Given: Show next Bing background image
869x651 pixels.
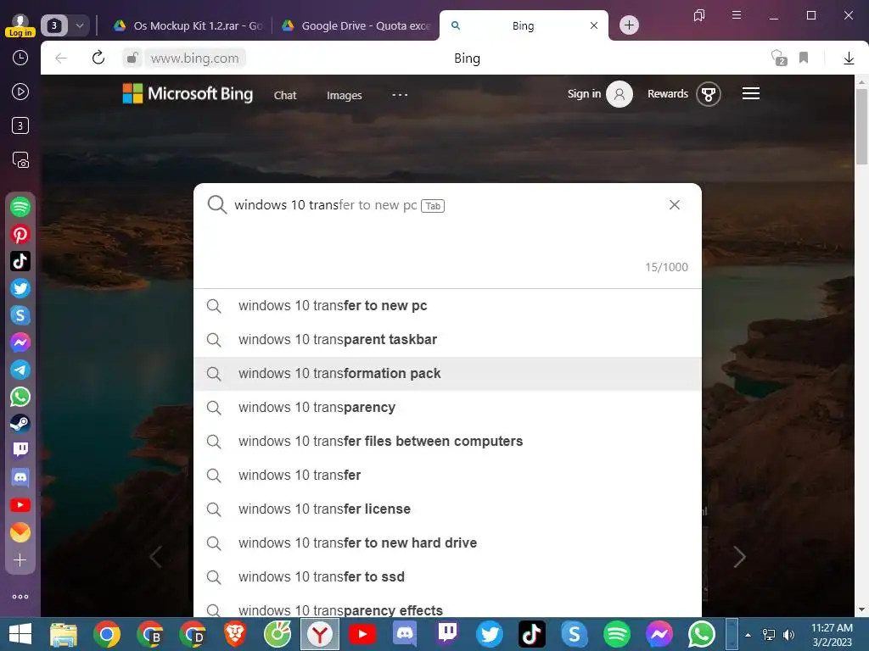Looking at the screenshot, I should [739, 557].
